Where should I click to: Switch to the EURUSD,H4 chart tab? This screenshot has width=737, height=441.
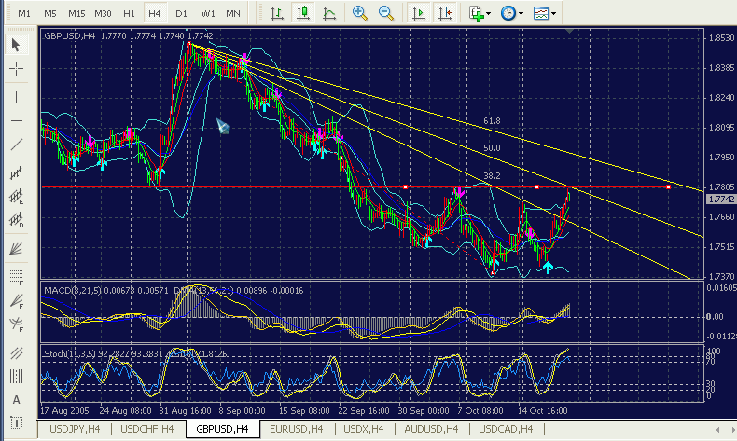[x=295, y=429]
